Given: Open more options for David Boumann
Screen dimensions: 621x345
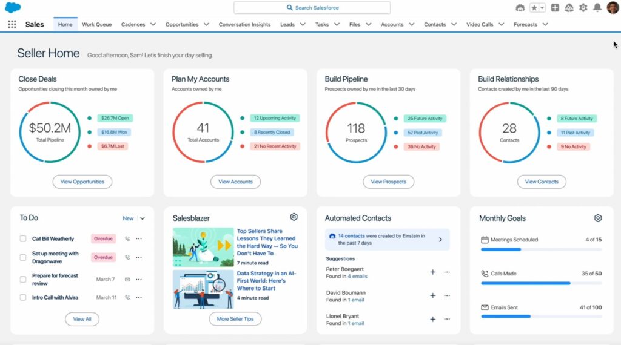Looking at the screenshot, I should click(x=447, y=295).
